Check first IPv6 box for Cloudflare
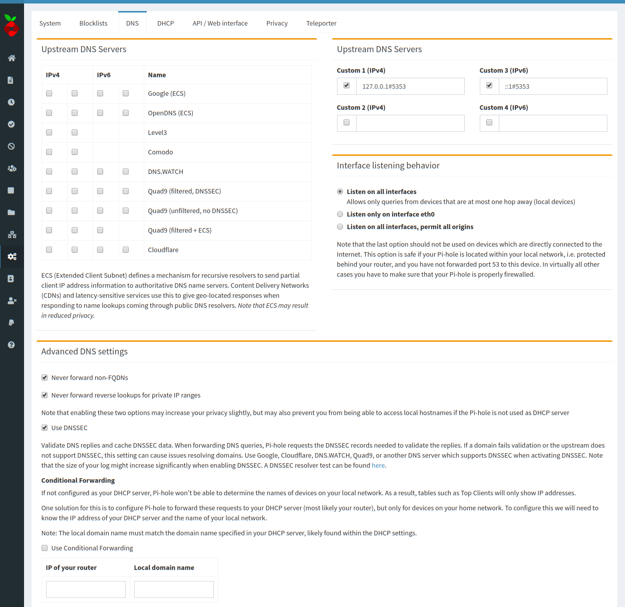 coord(100,250)
